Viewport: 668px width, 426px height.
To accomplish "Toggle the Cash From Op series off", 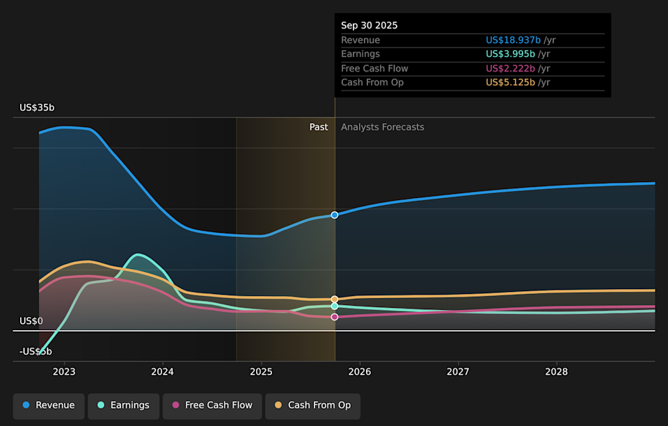I will (312, 405).
